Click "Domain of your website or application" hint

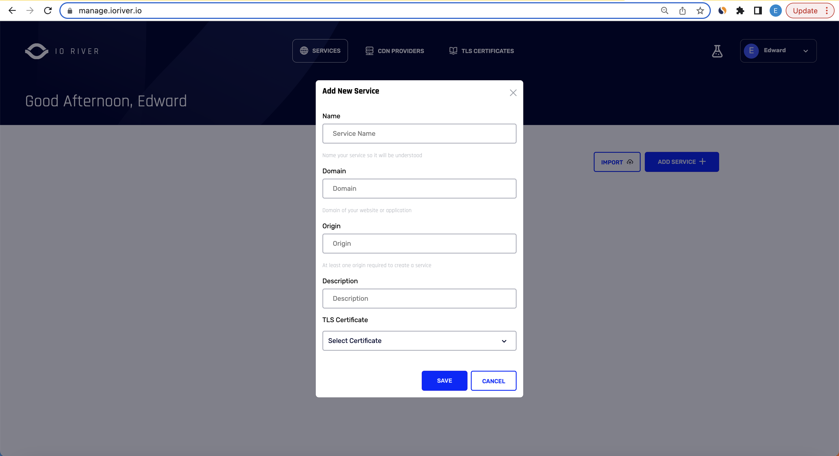click(x=367, y=211)
